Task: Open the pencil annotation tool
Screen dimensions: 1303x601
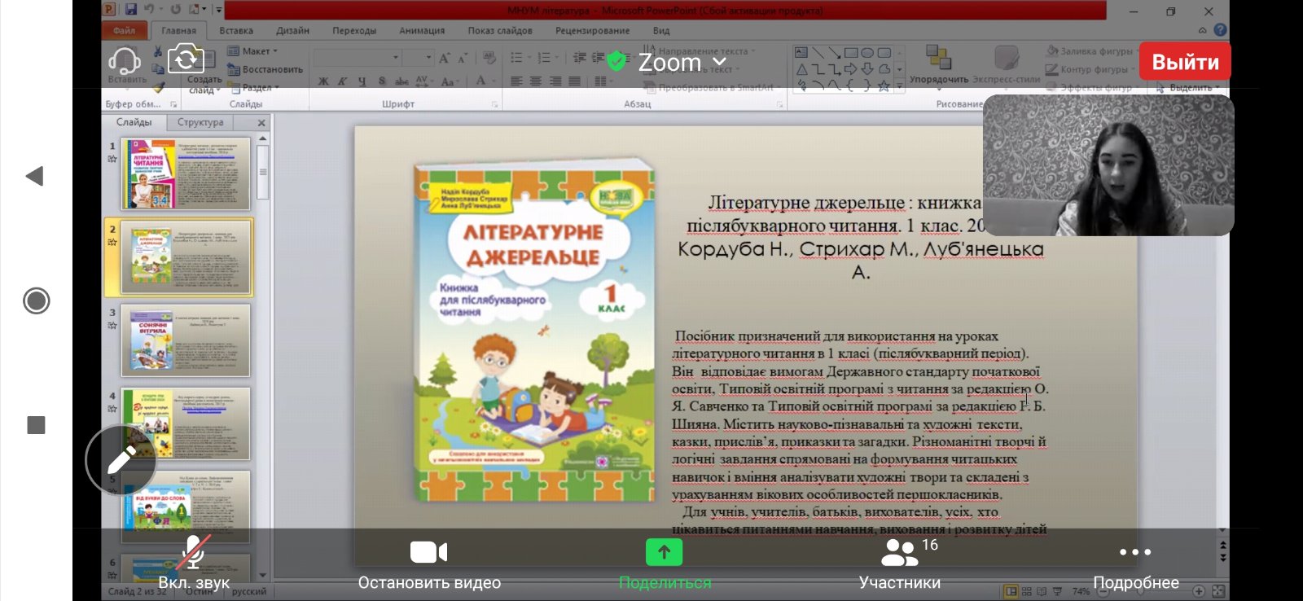Action: point(121,460)
